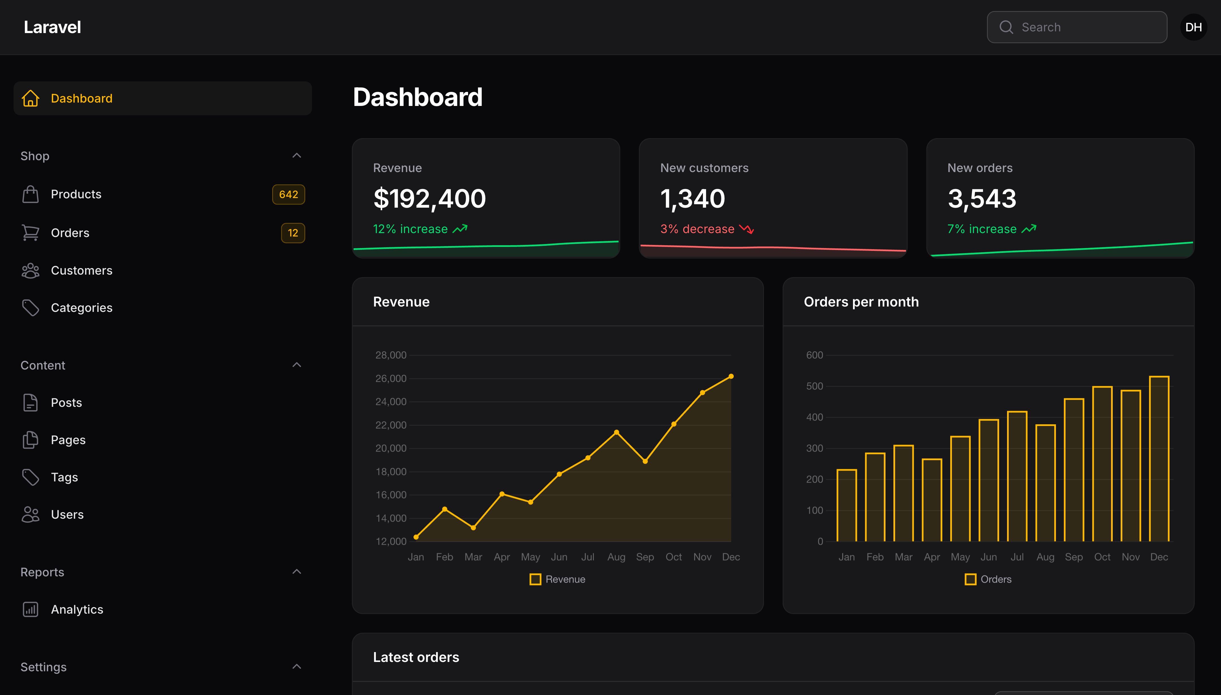Click the Jan data point on Revenue chart
This screenshot has width=1221, height=695.
click(416, 537)
